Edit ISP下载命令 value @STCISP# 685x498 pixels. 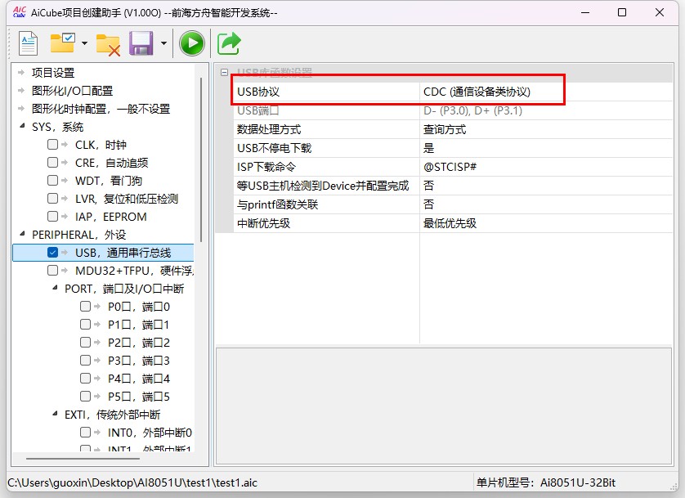(x=546, y=167)
